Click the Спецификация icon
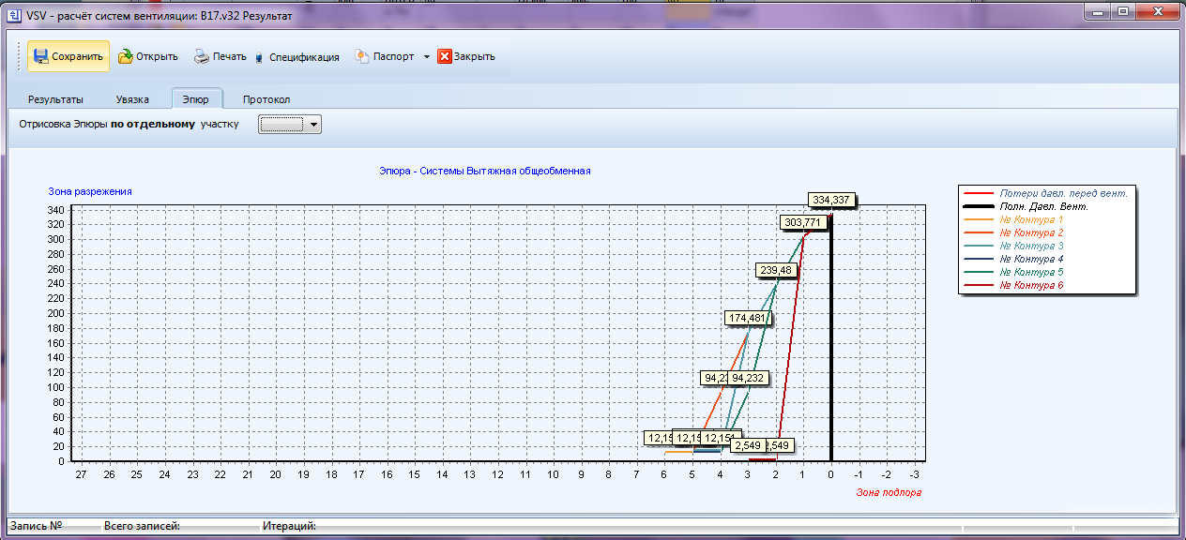Image resolution: width=1186 pixels, height=540 pixels. (x=259, y=57)
